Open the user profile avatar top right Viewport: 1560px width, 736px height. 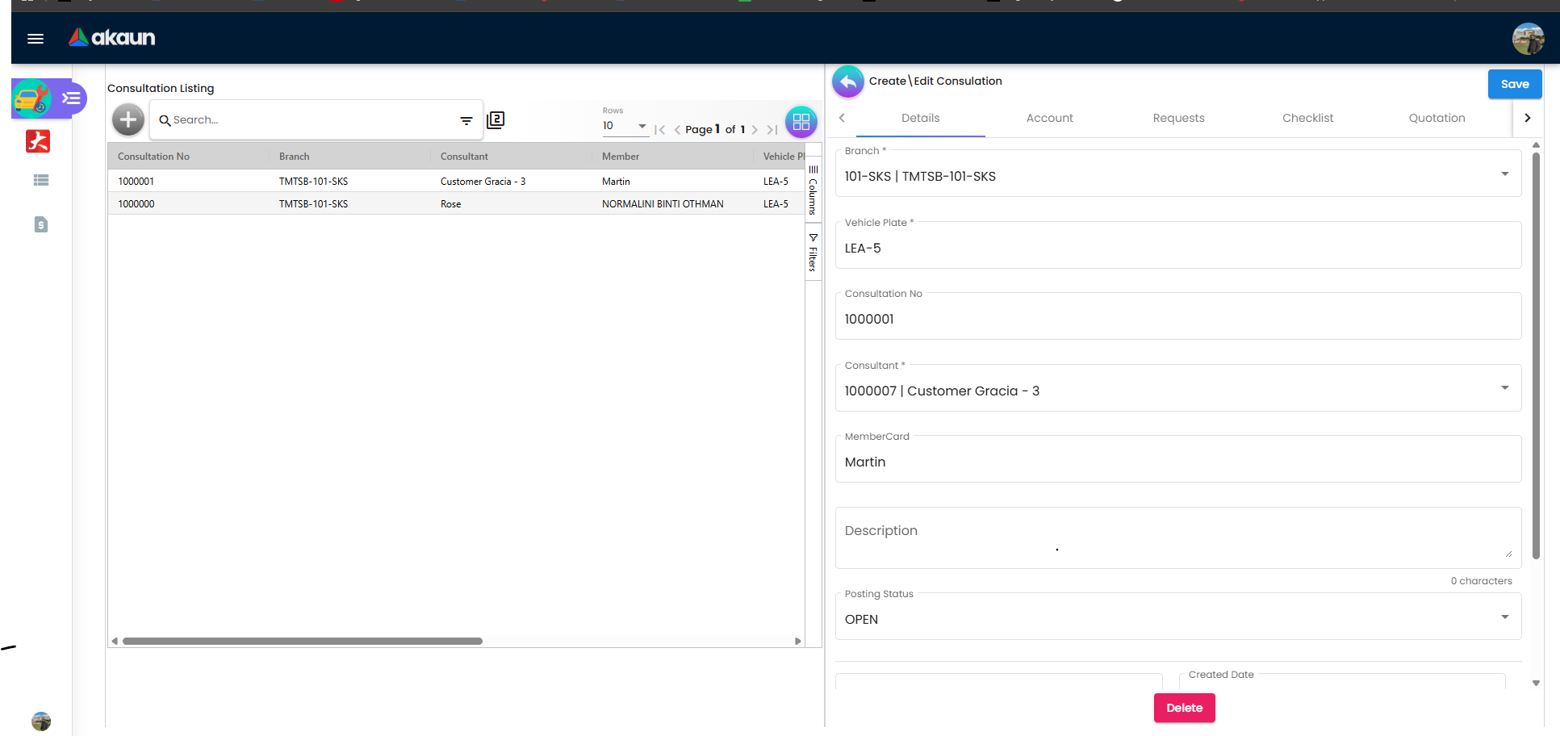tap(1528, 39)
